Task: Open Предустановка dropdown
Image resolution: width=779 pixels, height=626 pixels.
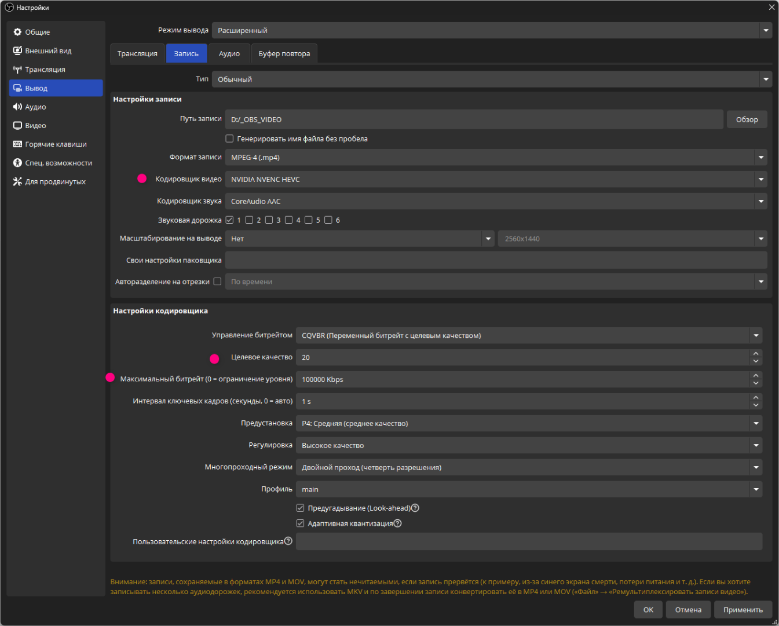Action: point(529,423)
